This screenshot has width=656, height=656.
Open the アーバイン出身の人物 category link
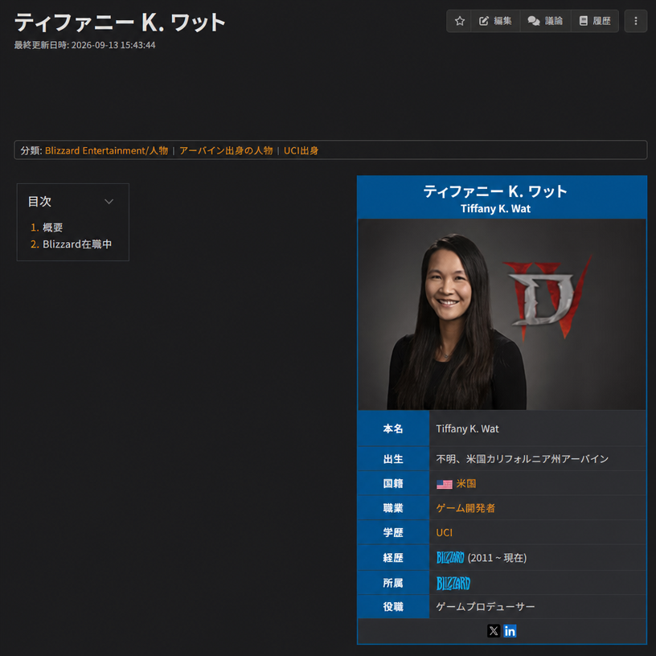click(226, 150)
